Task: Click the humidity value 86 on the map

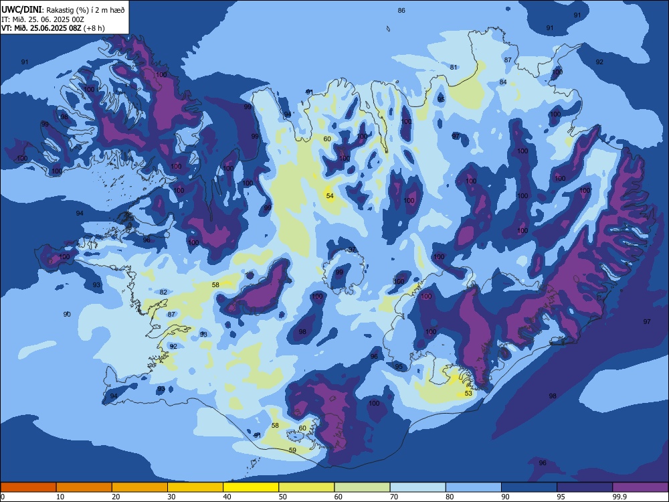Action: [401, 10]
